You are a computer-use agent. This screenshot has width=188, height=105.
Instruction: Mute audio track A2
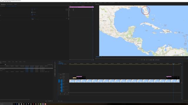pos(65,87)
